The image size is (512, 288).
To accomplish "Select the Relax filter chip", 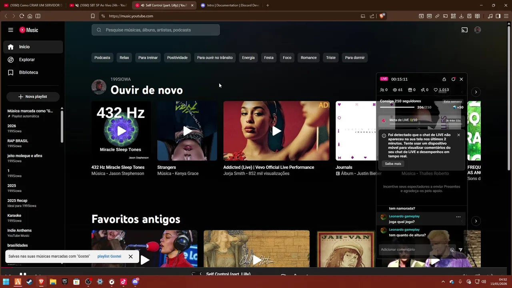I will [x=124, y=58].
